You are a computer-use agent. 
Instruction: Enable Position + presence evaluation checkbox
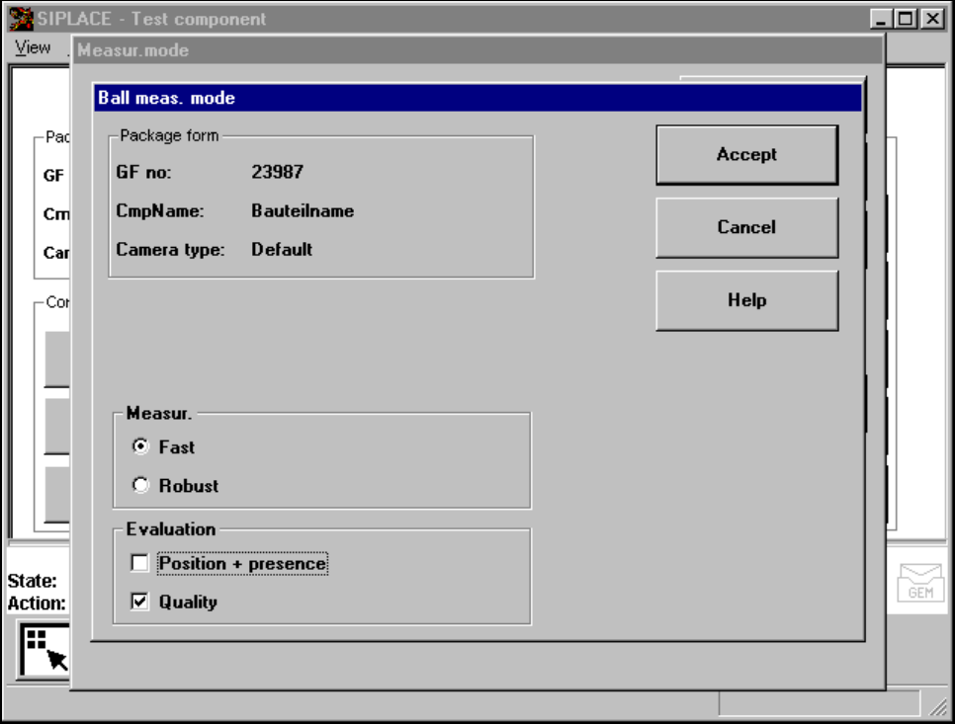(139, 563)
